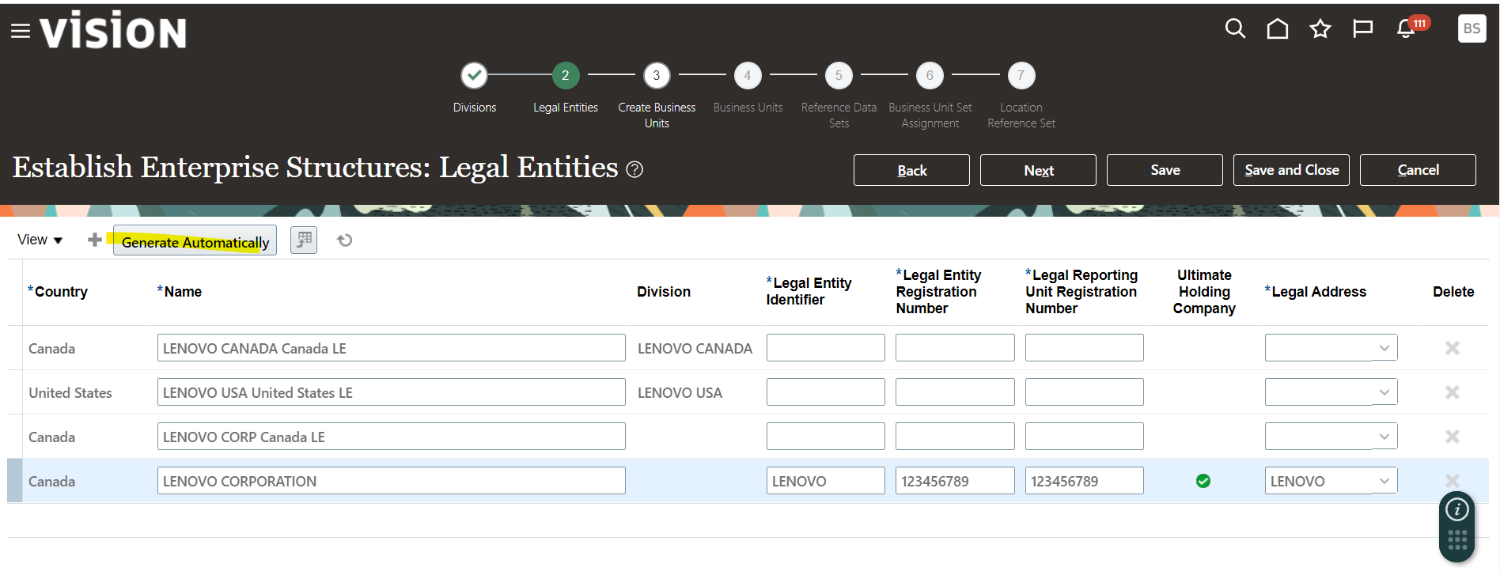Viewport: 1500px width, 575px height.
Task: Click Legal Entity Identifier field for LENOVO CANADA row
Action: pyautogui.click(x=825, y=348)
